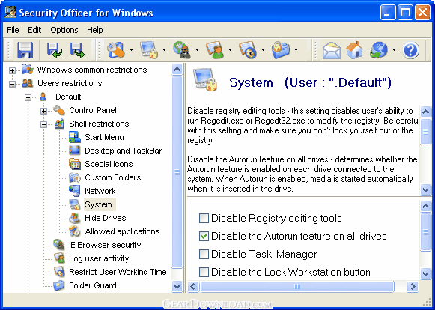Select Hide Drives in the tree
This screenshot has width=435, height=310.
[105, 218]
